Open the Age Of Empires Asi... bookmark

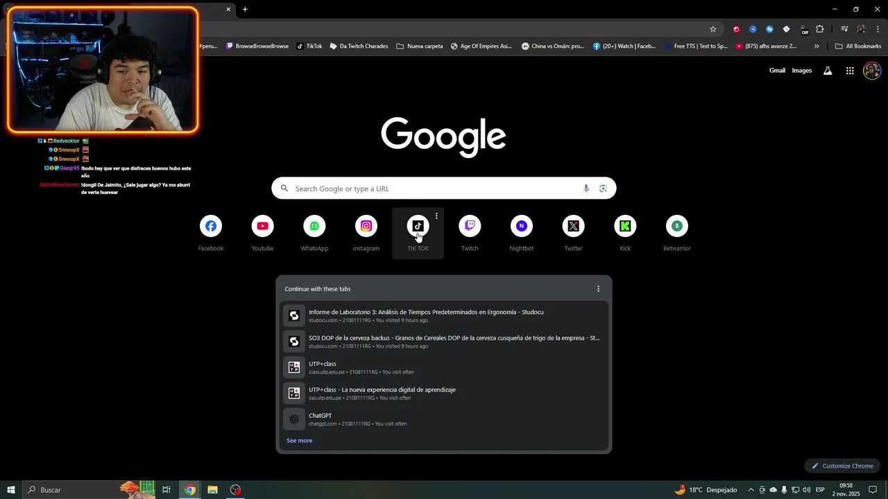pos(481,46)
